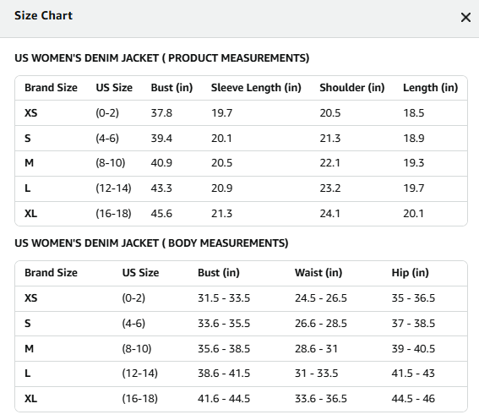This screenshot has height=420, width=479.
Task: Click the Shoulder (in) column header
Action: tap(352, 88)
